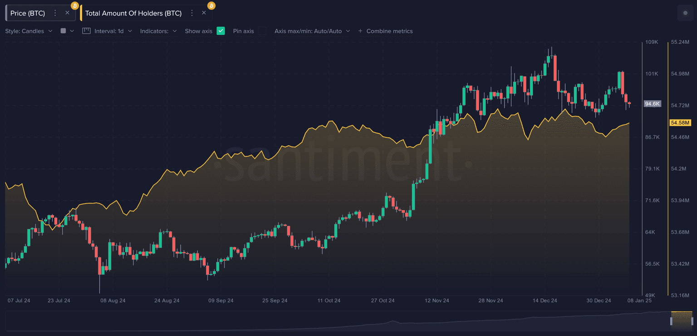Image resolution: width=697 pixels, height=336 pixels.
Task: Uncheck the Show axis checkbox
Action: [x=221, y=31]
